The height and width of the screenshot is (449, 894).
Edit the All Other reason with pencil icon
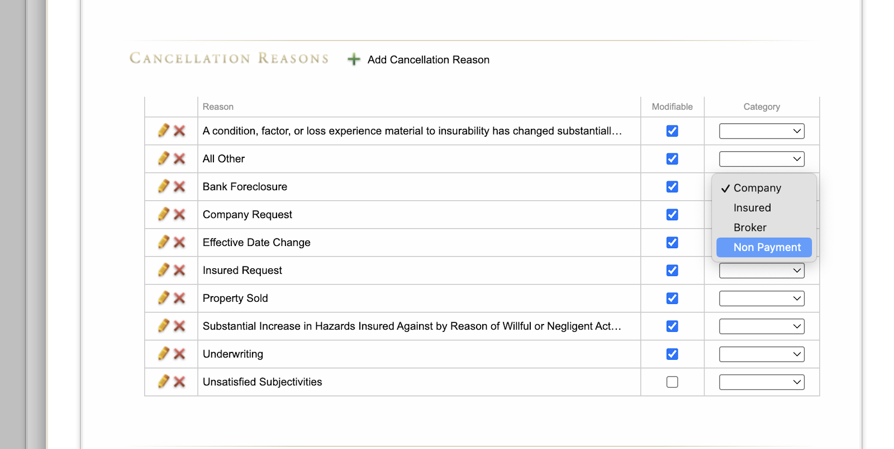(163, 159)
